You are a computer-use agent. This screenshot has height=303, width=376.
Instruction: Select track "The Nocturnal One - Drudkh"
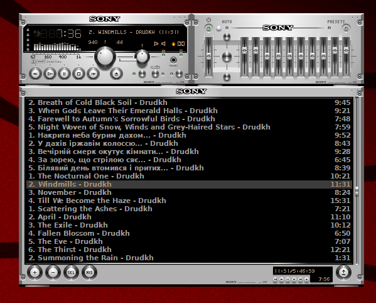pyautogui.click(x=189, y=176)
